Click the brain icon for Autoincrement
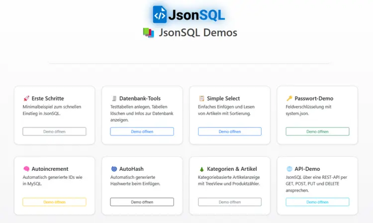Image resolution: width=373 pixels, height=223 pixels. pyautogui.click(x=26, y=169)
